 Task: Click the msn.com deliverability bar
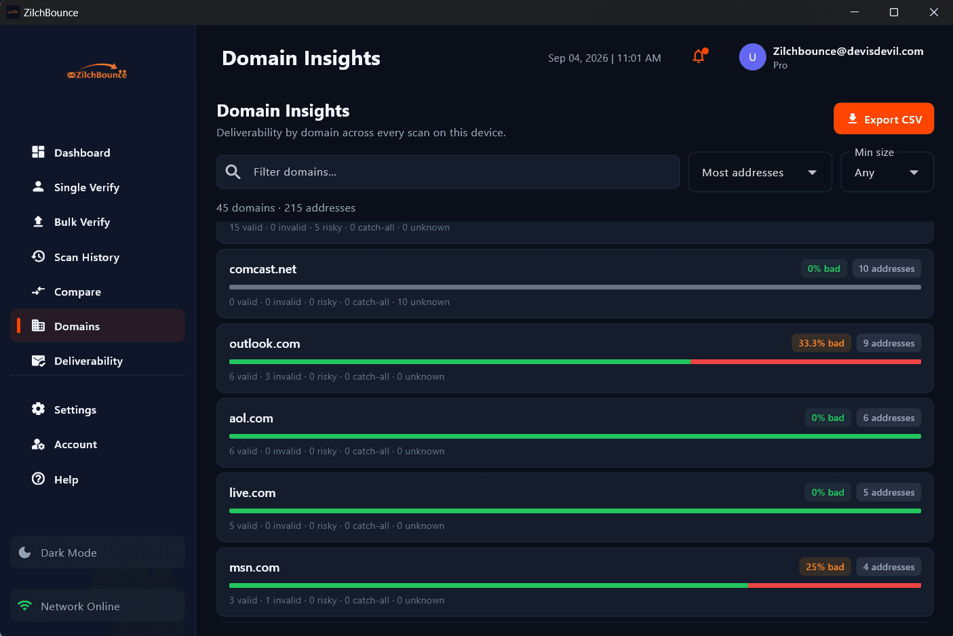(x=575, y=585)
